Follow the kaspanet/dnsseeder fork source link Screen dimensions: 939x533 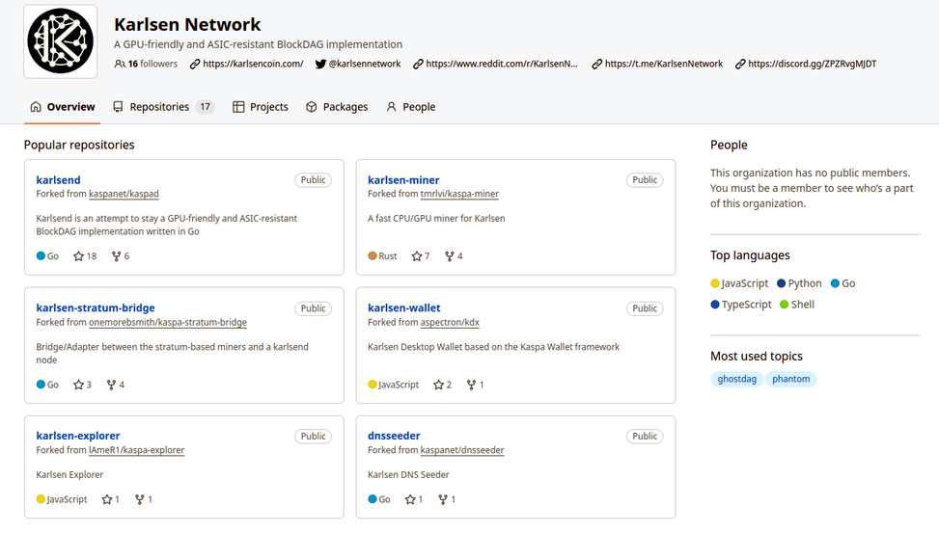click(x=462, y=450)
